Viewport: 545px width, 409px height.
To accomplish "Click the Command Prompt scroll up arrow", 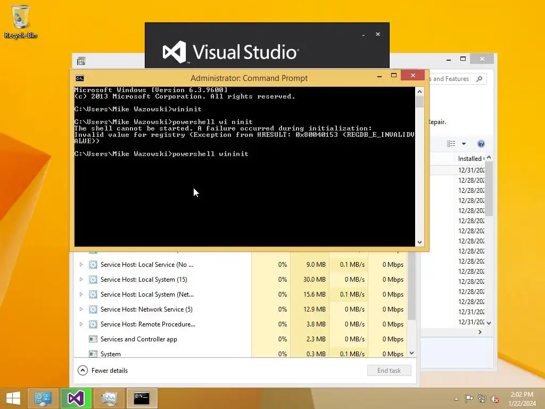I will 419,92.
